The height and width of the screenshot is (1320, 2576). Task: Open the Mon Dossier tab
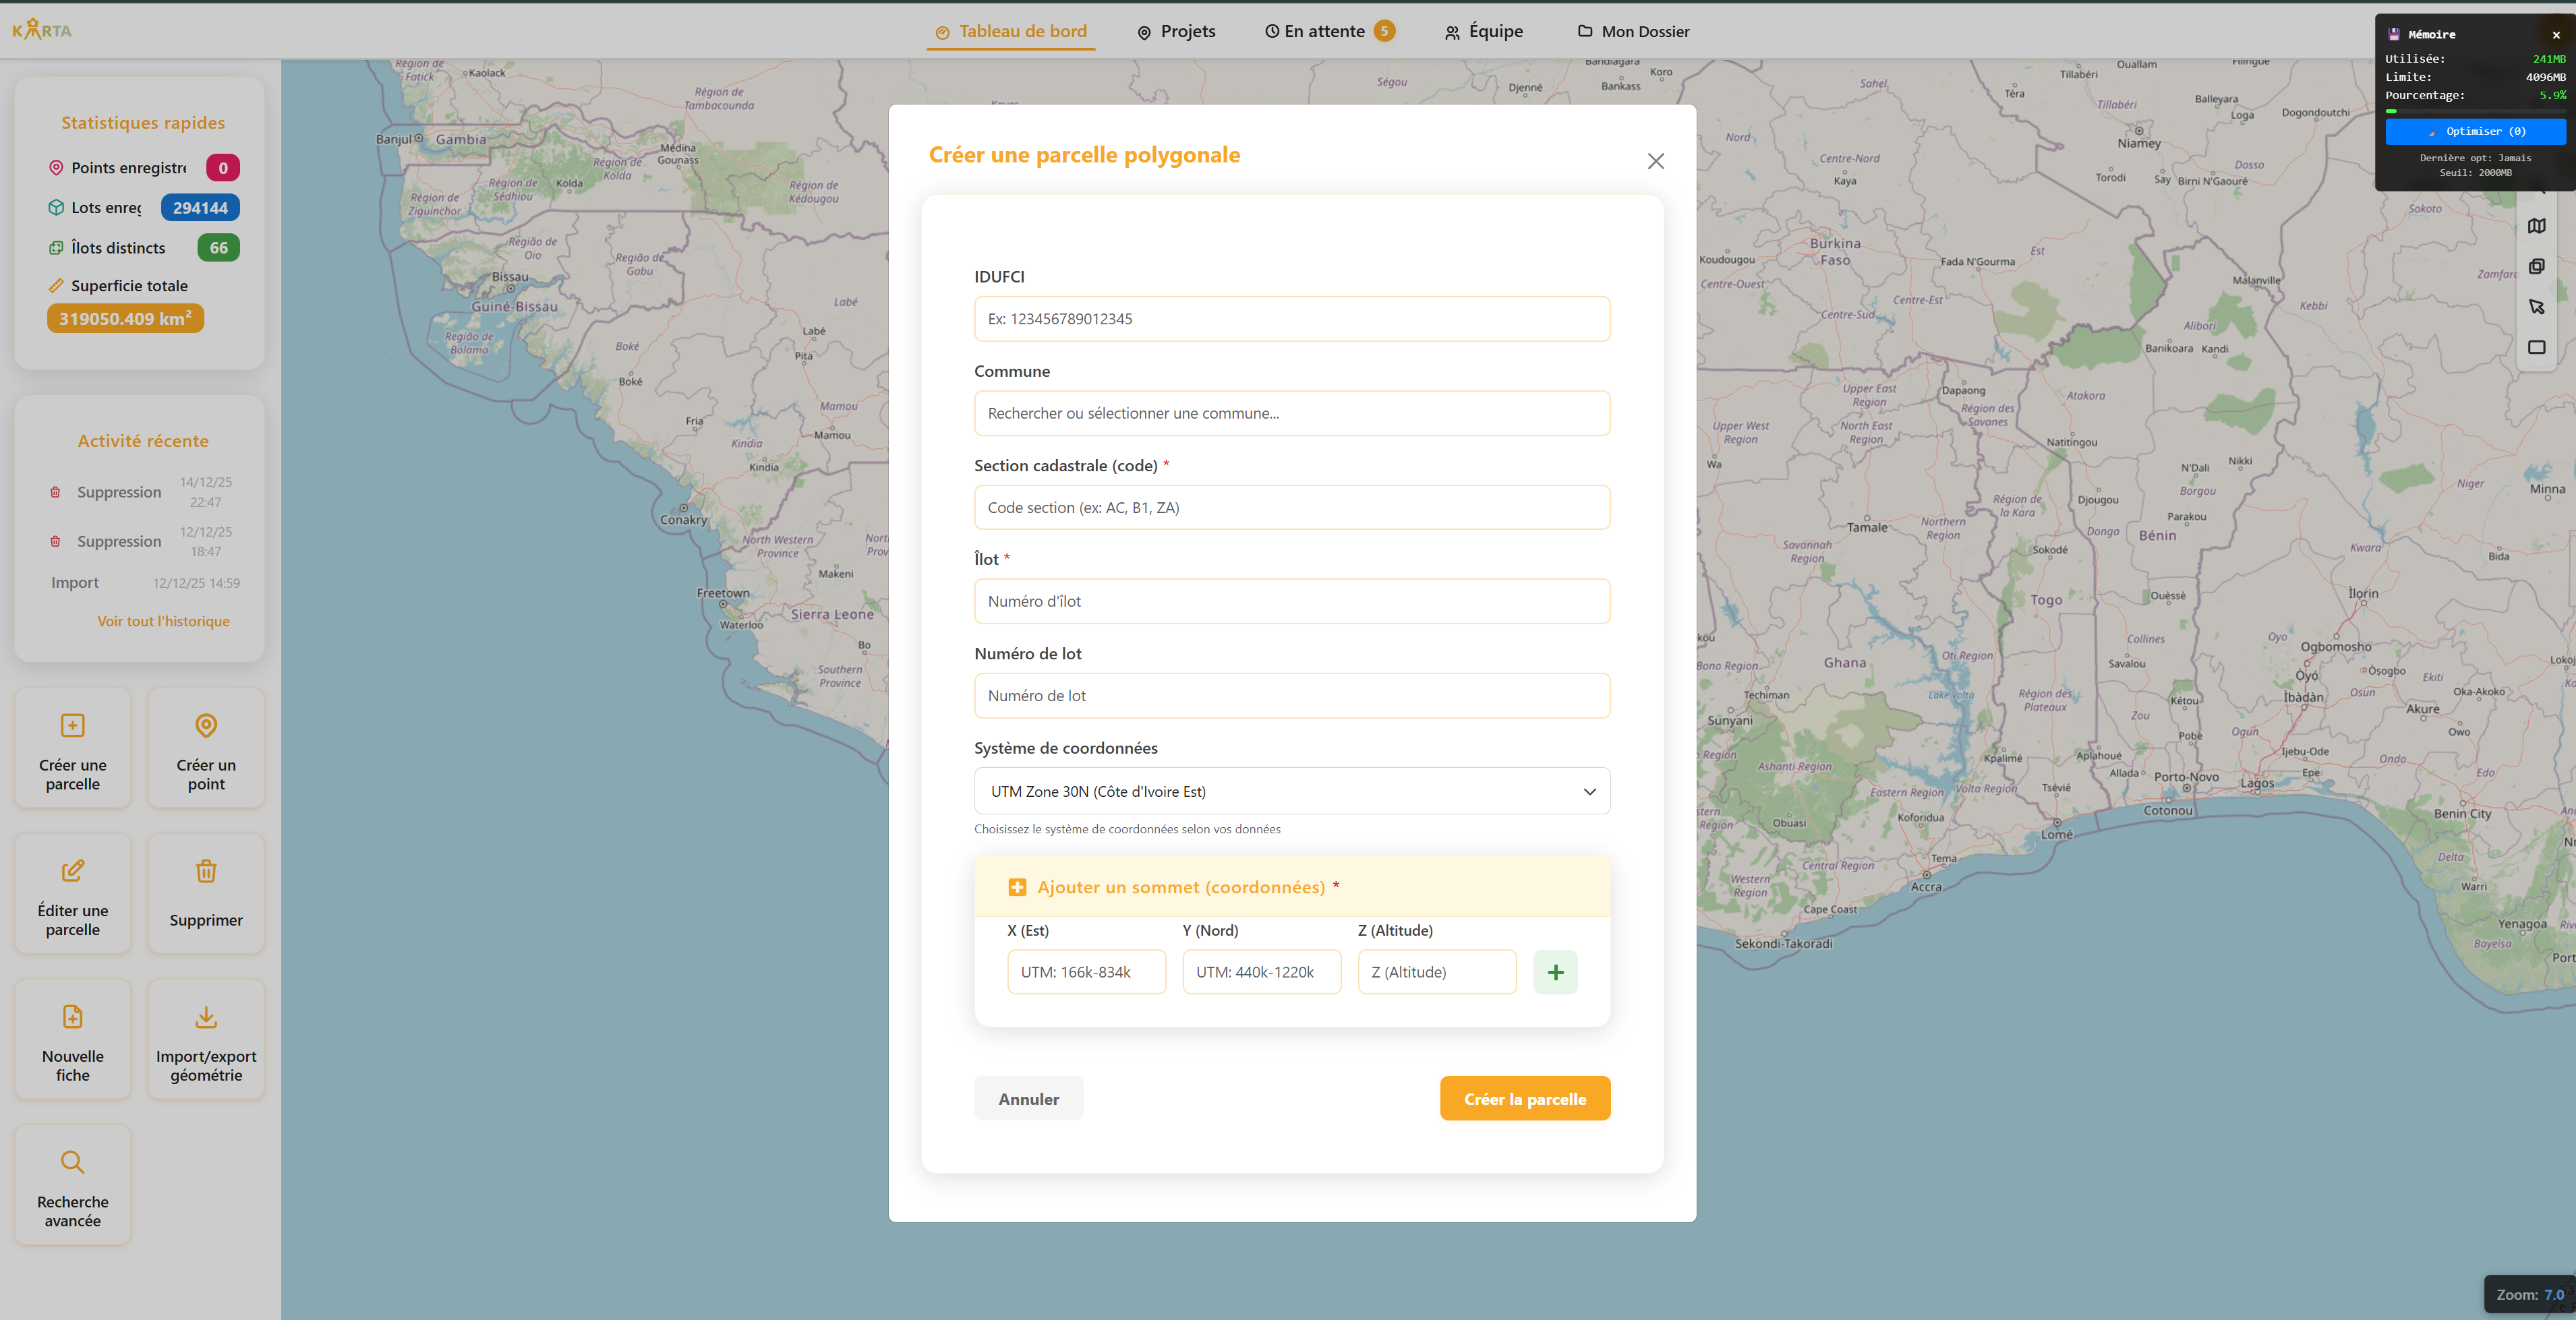coord(1634,31)
